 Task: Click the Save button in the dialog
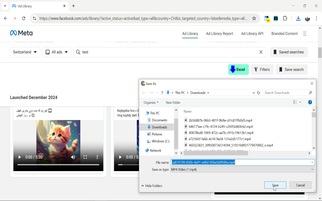pos(275,185)
